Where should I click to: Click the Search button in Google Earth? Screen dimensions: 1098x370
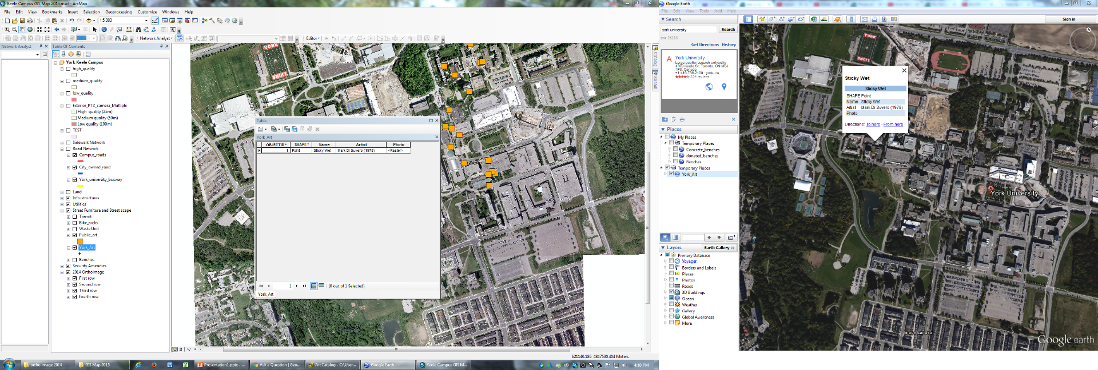coord(728,29)
